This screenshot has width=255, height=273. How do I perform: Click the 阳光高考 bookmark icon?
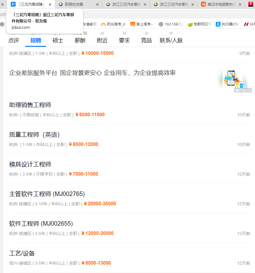103,24
